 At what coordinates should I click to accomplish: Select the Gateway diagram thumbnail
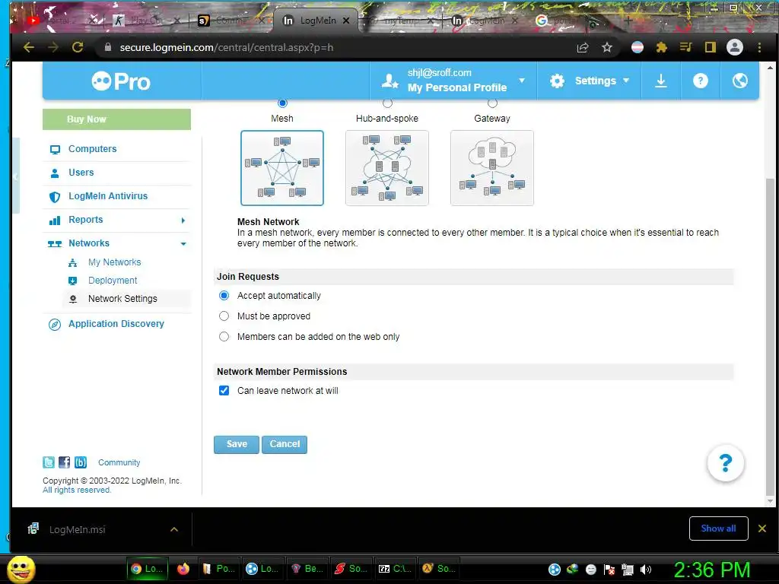(x=492, y=168)
